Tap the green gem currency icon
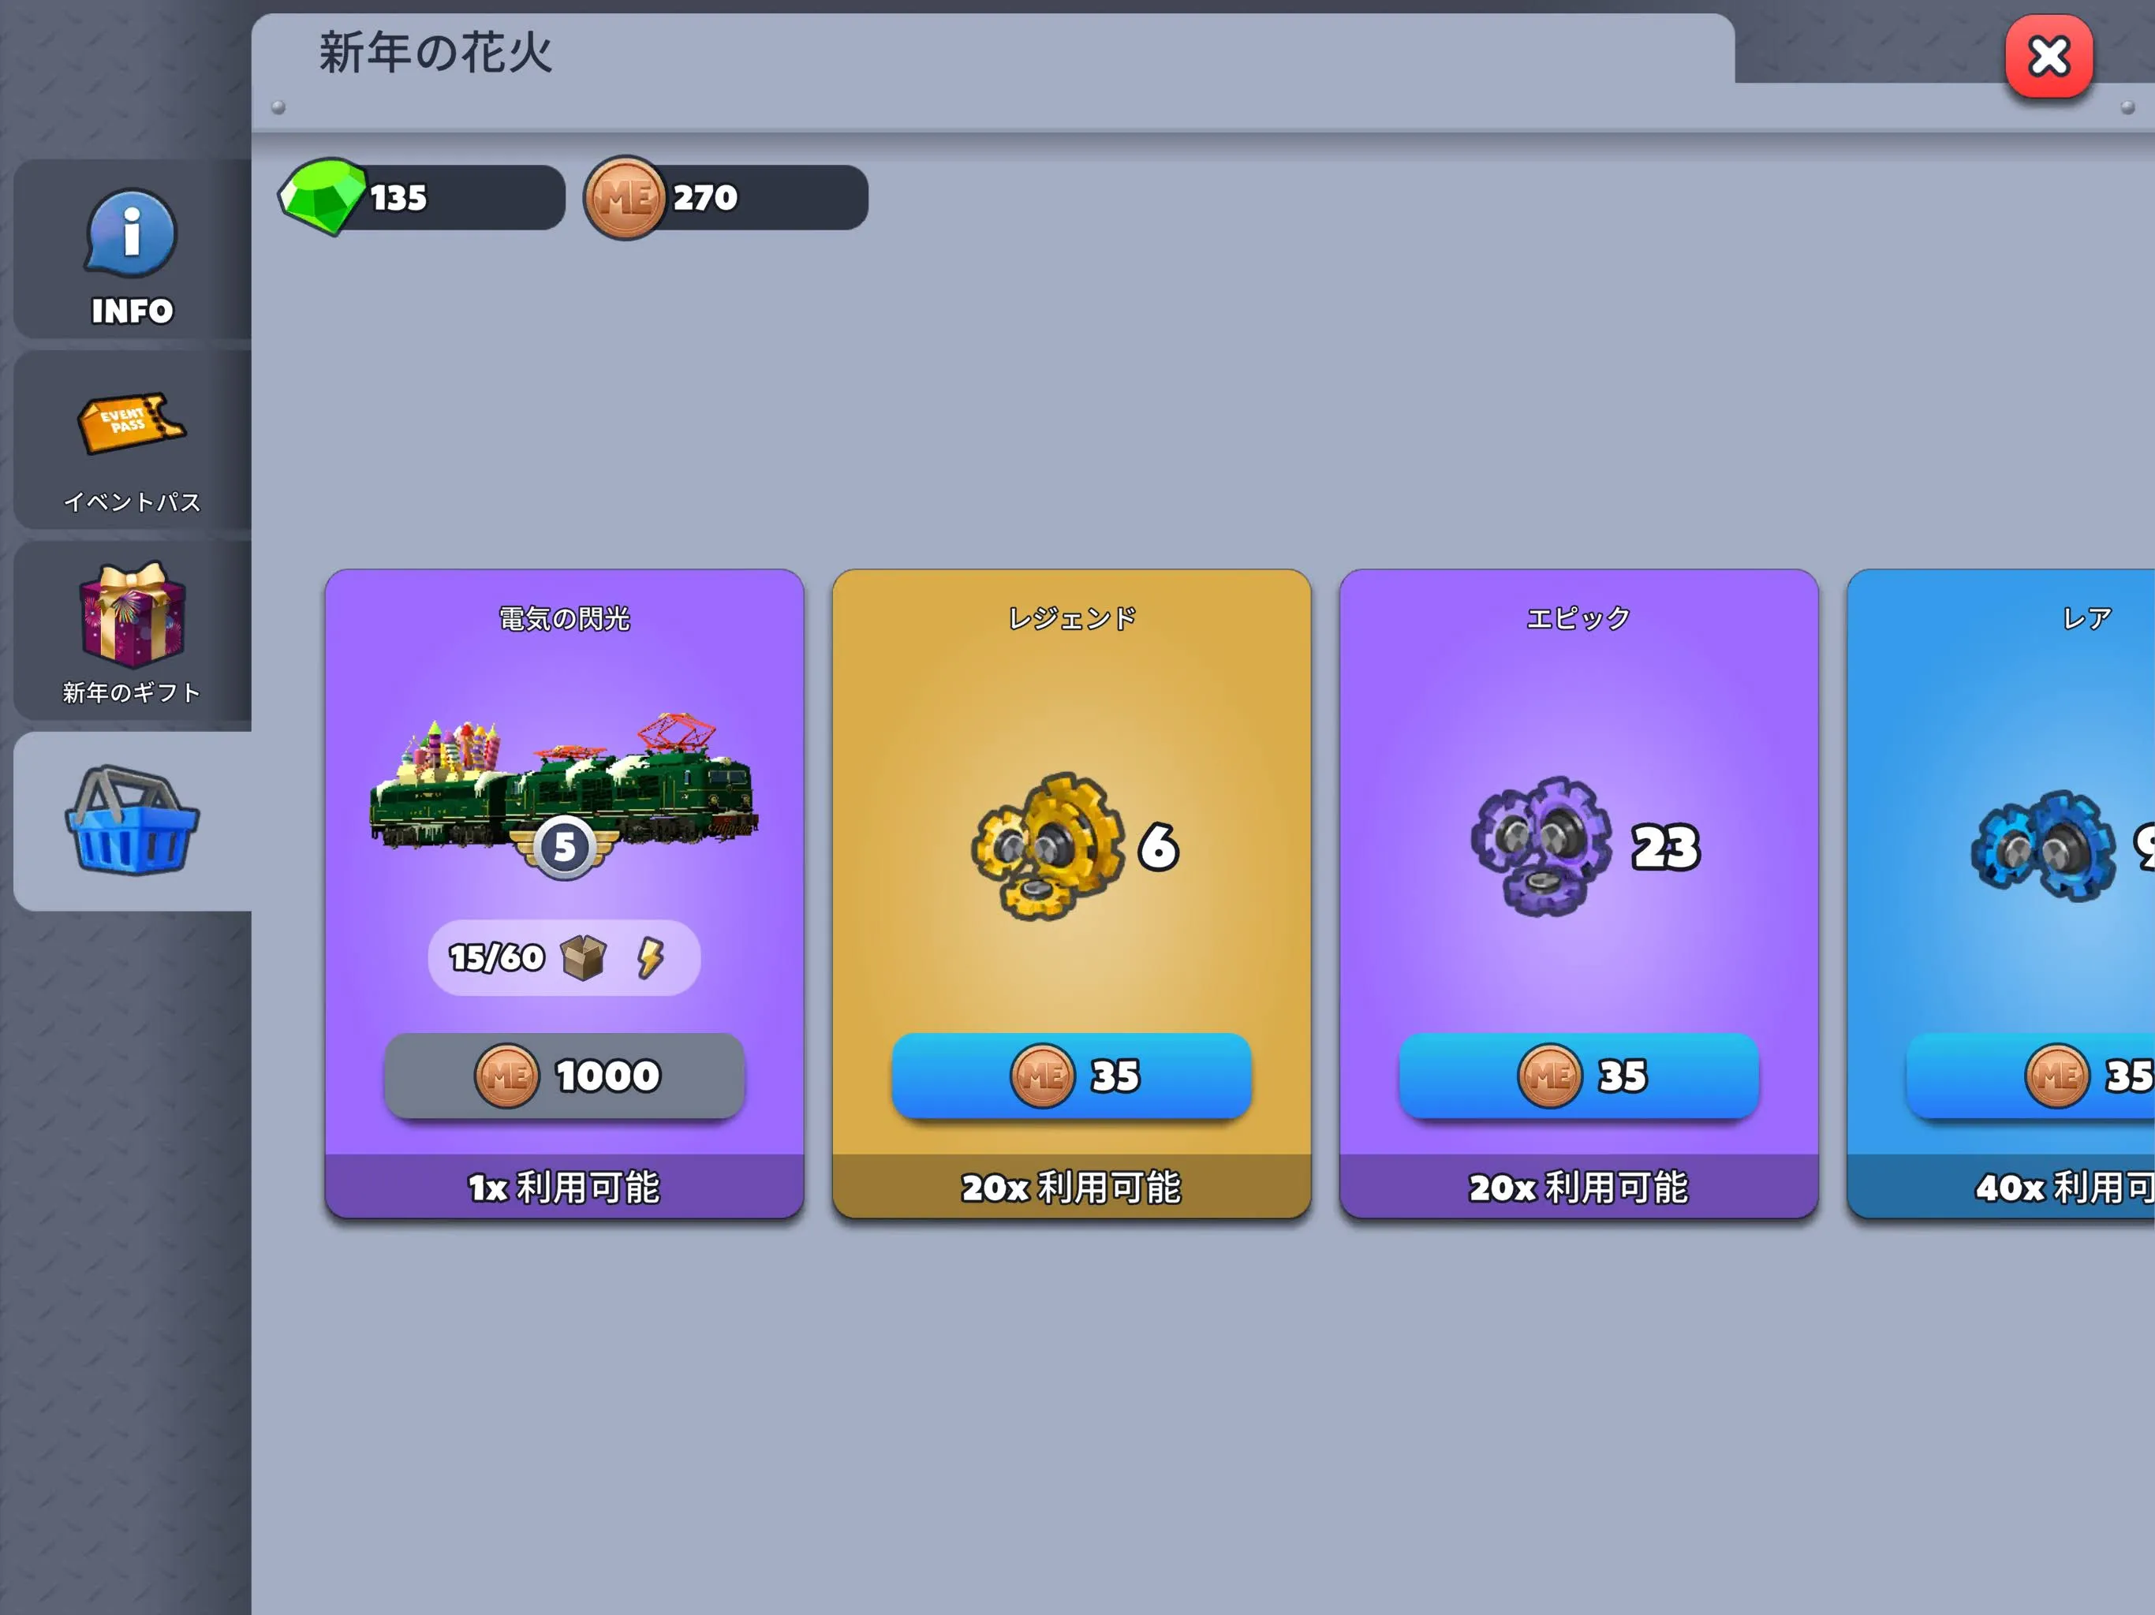The width and height of the screenshot is (2155, 1615). (x=323, y=197)
